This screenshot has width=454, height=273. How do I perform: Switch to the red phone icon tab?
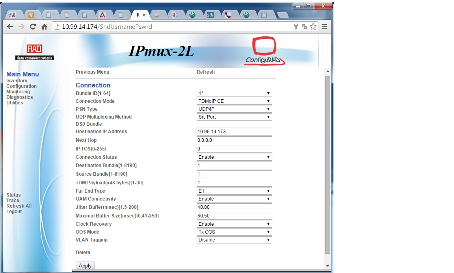coord(228,15)
